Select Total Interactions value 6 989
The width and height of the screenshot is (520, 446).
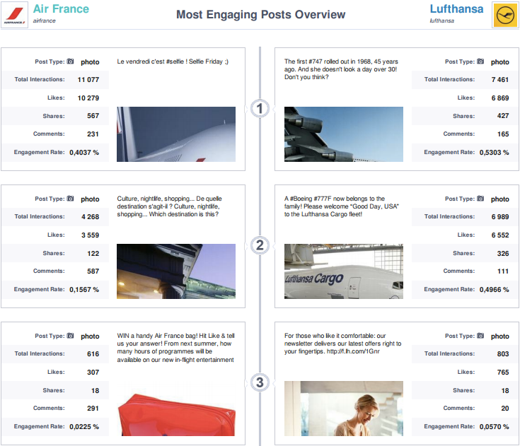pos(499,217)
